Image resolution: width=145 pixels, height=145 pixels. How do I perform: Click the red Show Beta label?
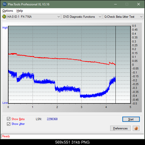point(18,119)
